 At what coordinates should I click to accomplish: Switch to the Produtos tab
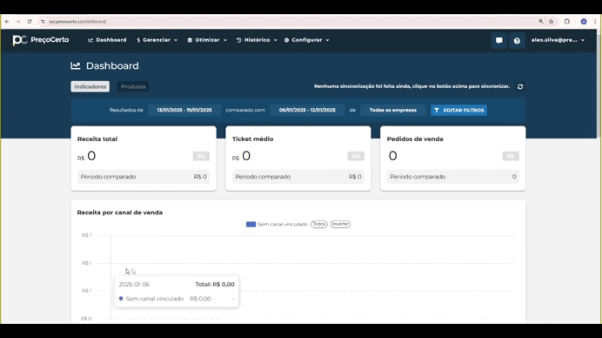click(133, 86)
